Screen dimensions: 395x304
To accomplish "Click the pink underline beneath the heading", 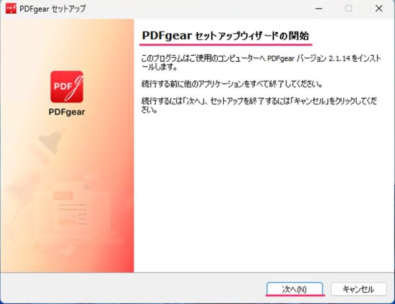I will [x=225, y=45].
